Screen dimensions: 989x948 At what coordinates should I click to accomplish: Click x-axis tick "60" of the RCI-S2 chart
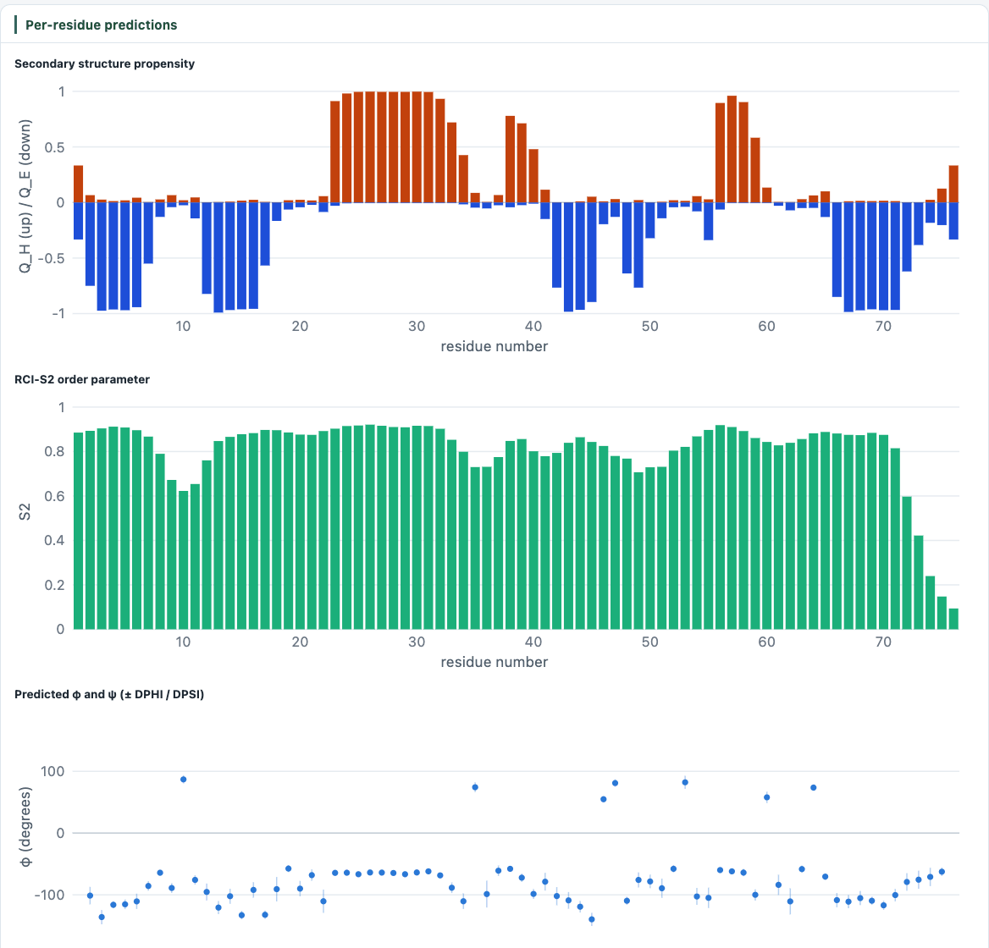pos(766,642)
